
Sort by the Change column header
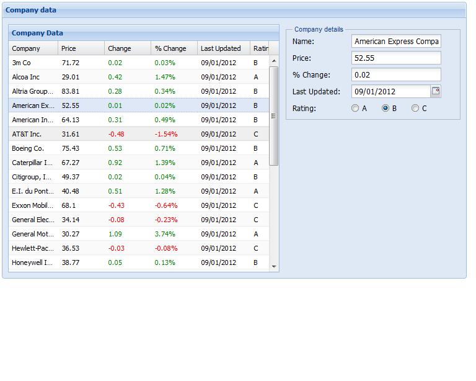pyautogui.click(x=128, y=48)
